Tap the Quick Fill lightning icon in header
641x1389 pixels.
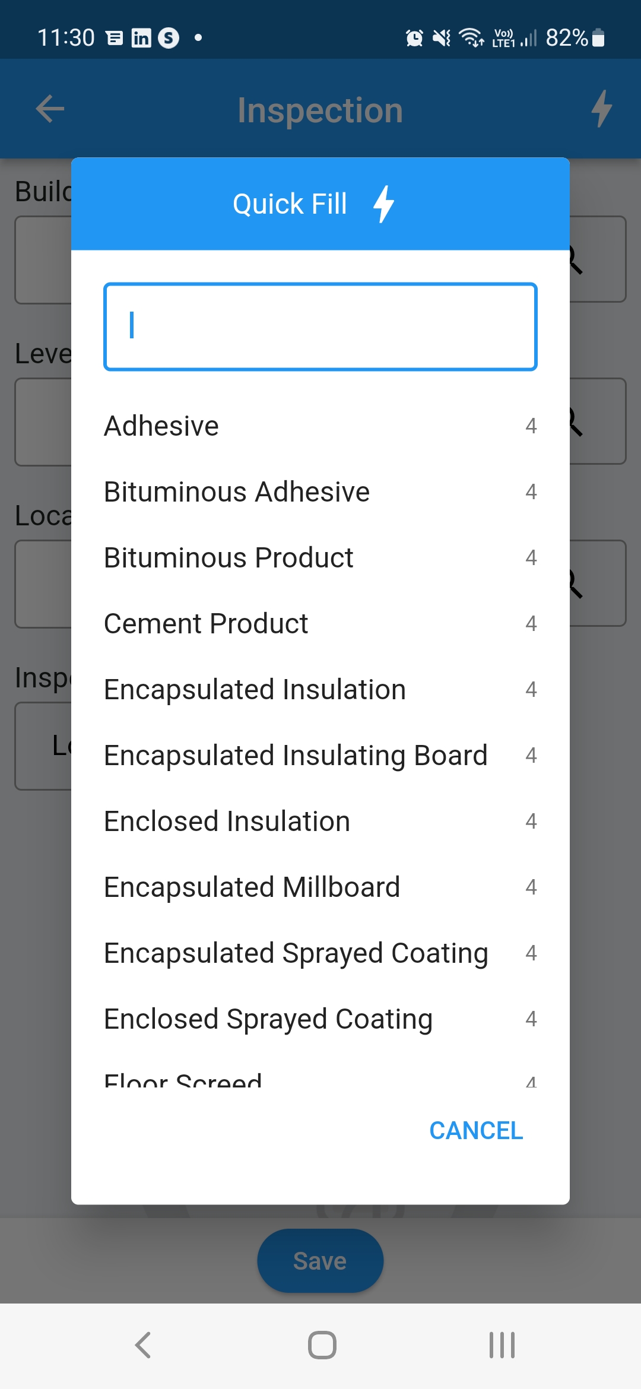(x=383, y=203)
